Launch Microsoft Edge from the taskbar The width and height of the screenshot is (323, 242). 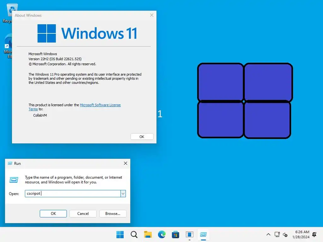click(162, 234)
